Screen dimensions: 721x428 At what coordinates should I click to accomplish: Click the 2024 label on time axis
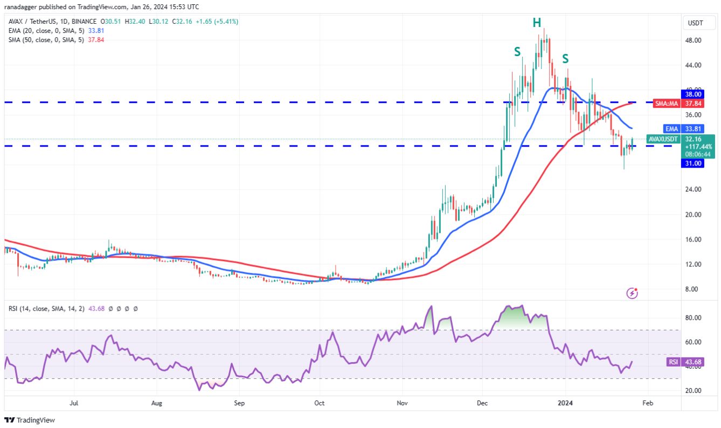point(565,403)
